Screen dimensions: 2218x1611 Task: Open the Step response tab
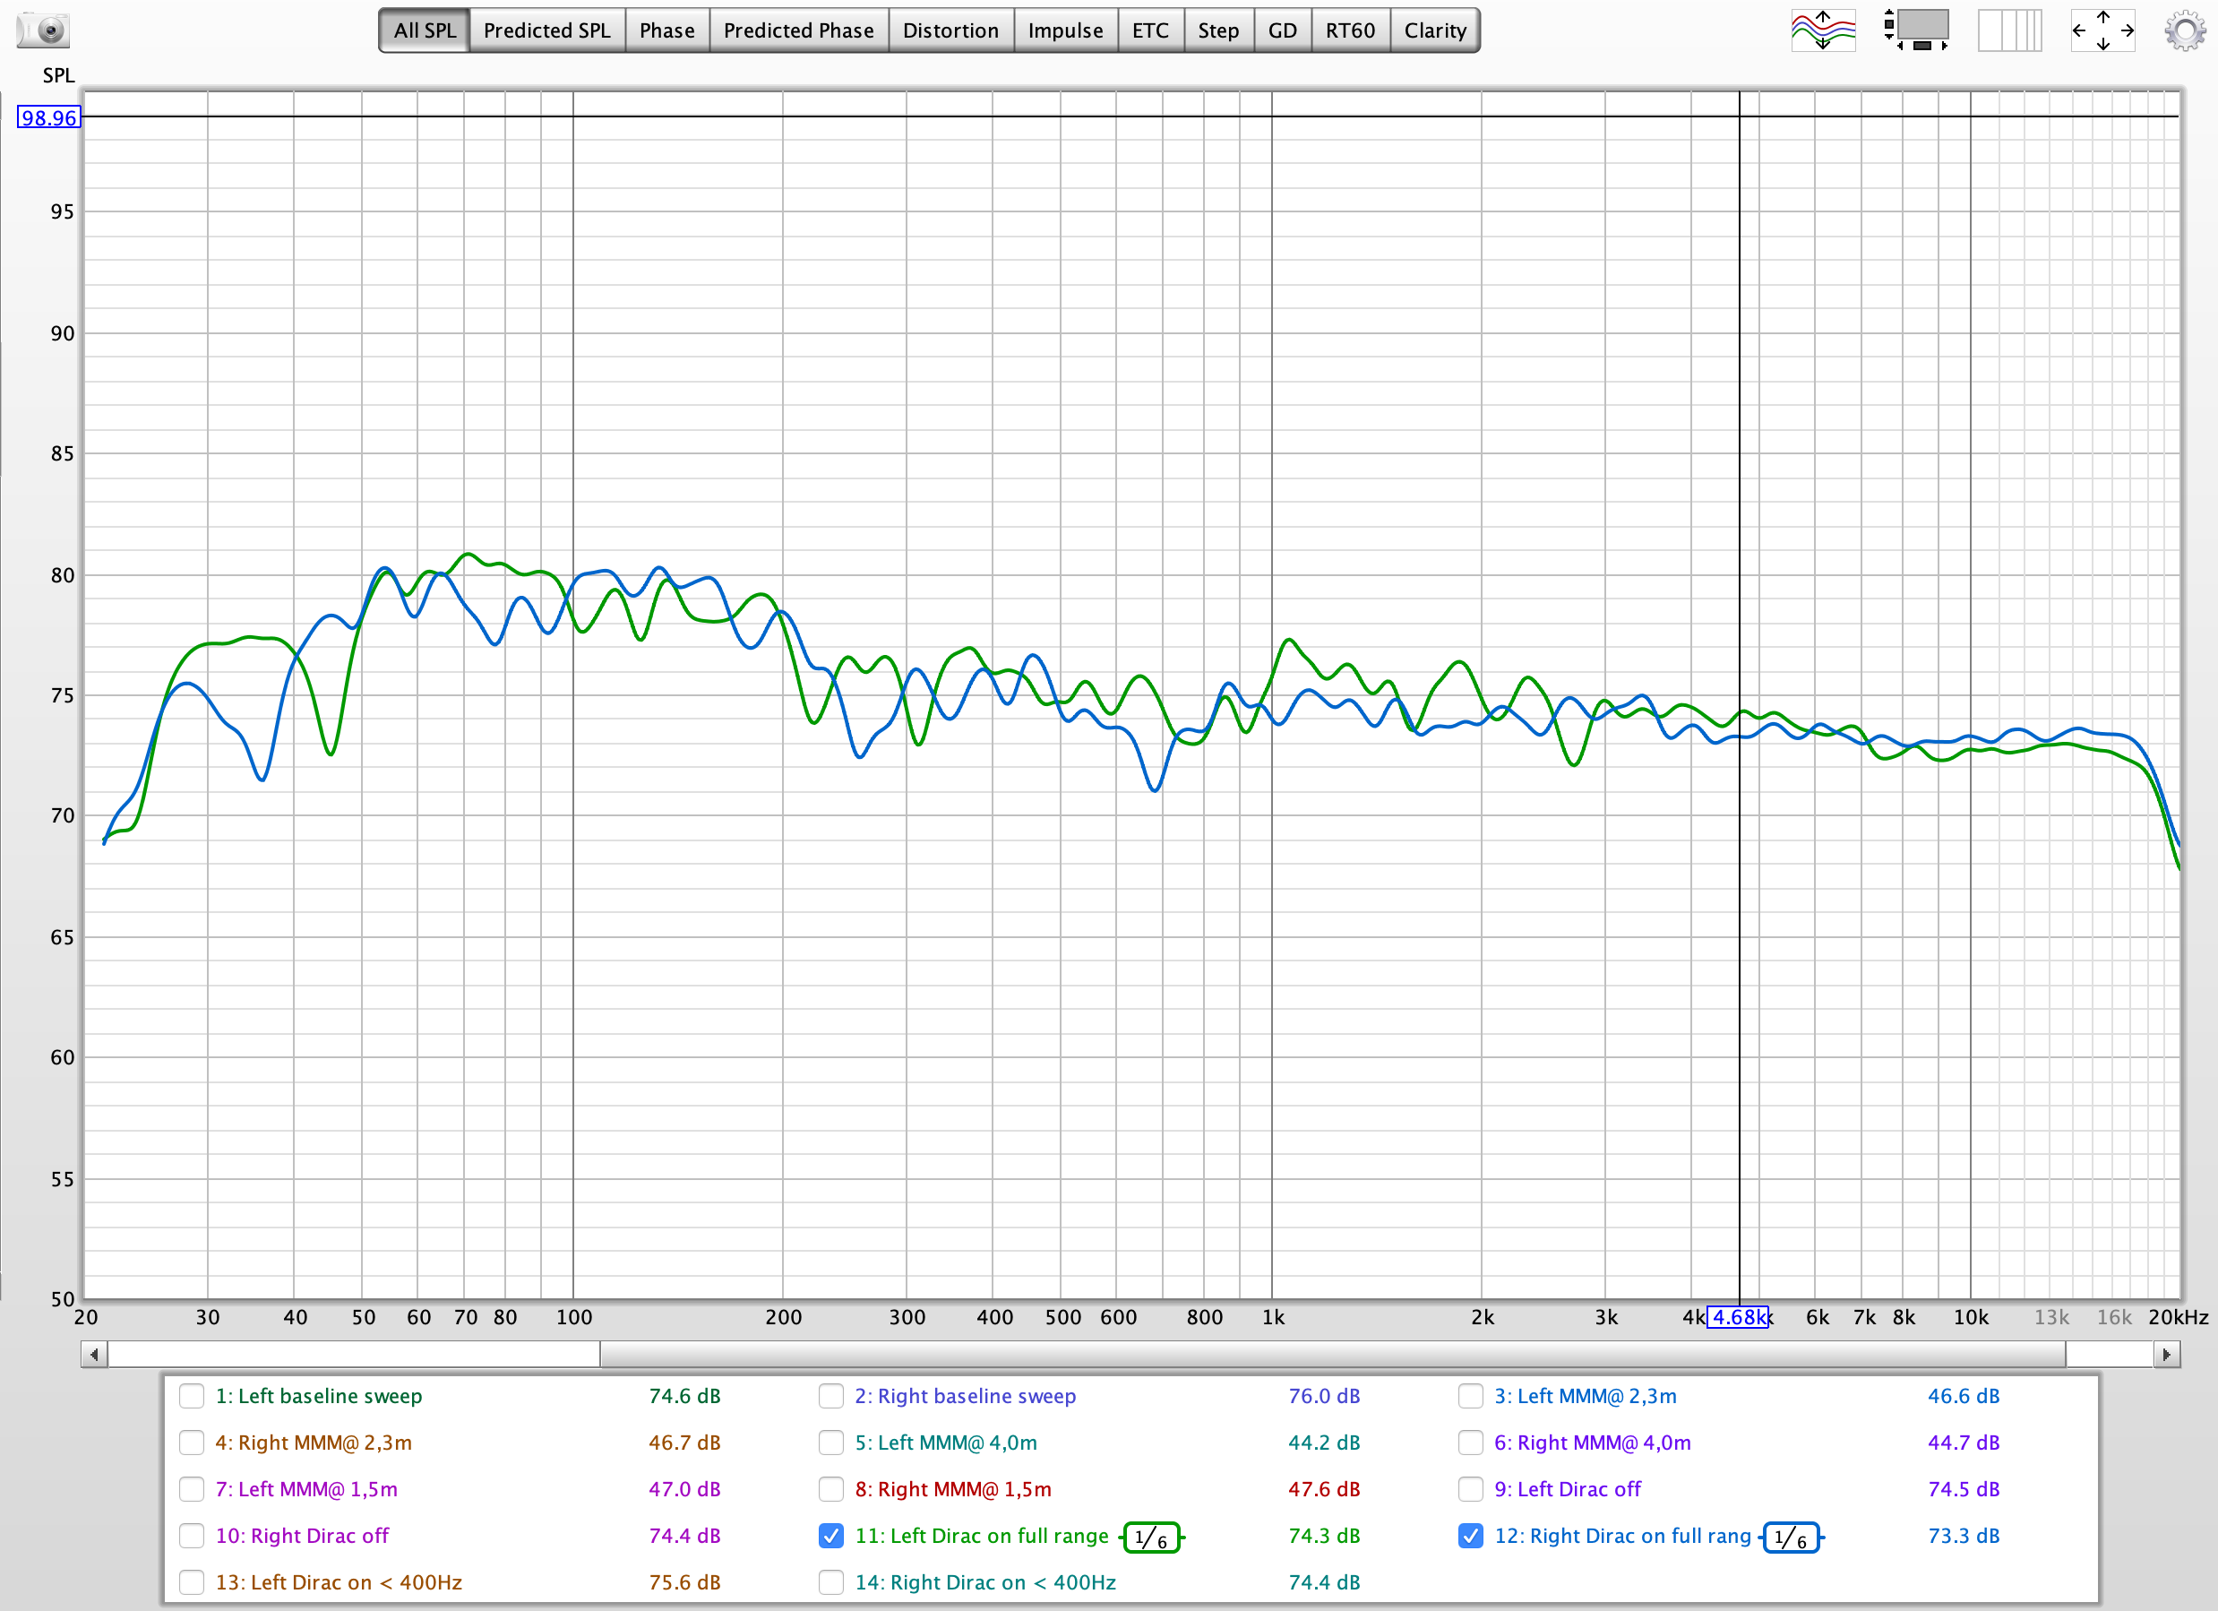point(1218,30)
